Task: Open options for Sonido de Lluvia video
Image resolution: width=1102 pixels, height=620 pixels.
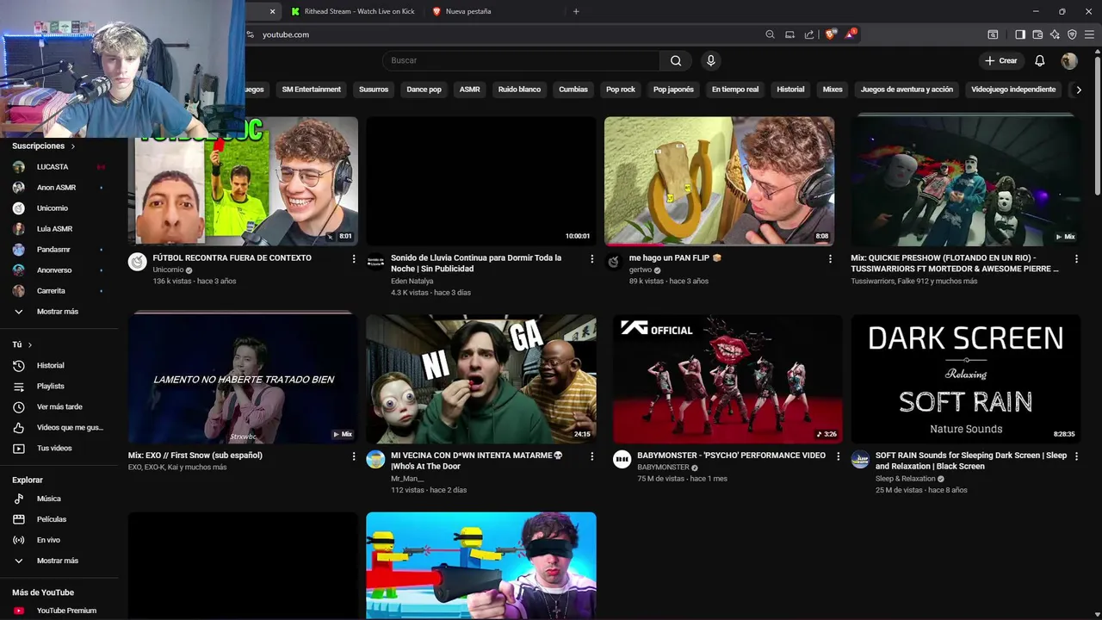Action: point(591,258)
